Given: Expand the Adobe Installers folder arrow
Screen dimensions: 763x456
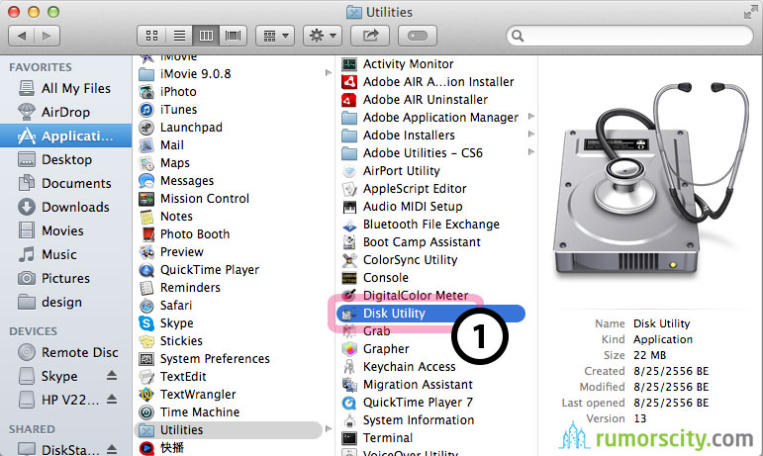Looking at the screenshot, I should point(531,135).
